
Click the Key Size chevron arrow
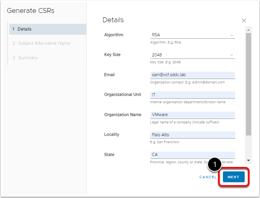click(x=232, y=55)
